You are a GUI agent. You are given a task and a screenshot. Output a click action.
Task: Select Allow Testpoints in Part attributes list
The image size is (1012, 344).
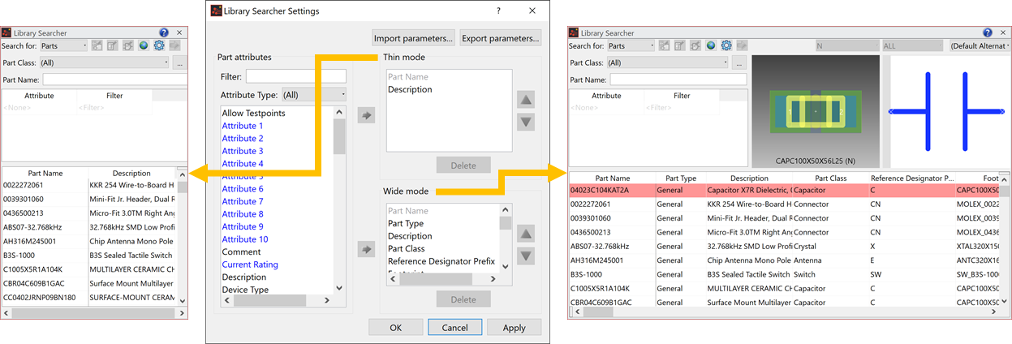click(253, 114)
